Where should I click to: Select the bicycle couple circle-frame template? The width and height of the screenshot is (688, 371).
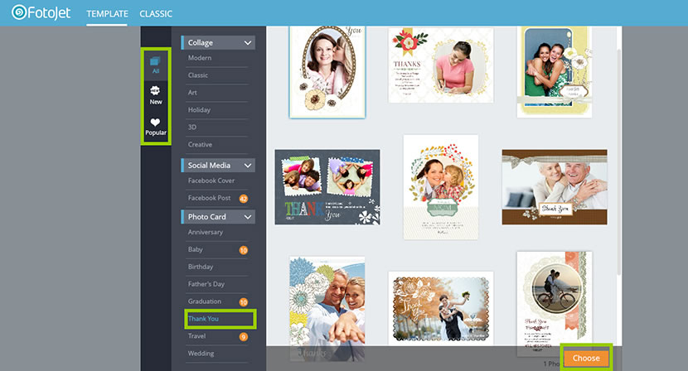555,302
